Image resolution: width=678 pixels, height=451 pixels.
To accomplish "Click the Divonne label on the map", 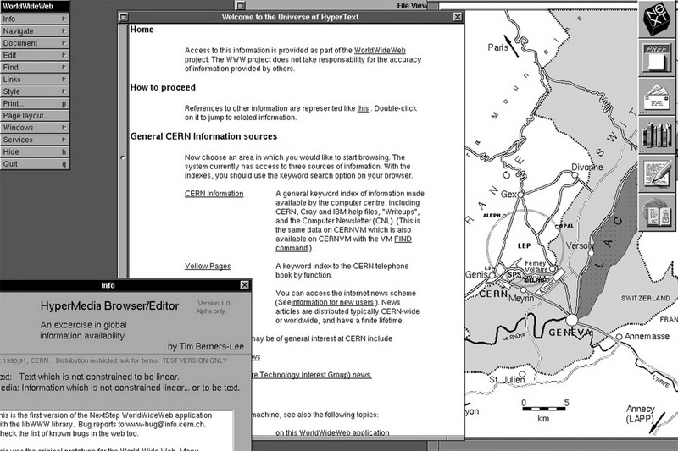I will (x=586, y=167).
